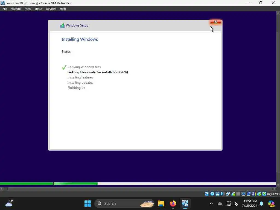Click the Status label

click(66, 52)
